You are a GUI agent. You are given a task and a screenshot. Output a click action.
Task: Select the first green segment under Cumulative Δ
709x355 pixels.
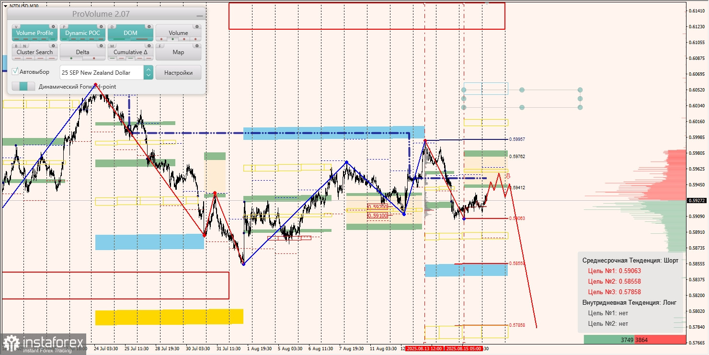(113, 58)
